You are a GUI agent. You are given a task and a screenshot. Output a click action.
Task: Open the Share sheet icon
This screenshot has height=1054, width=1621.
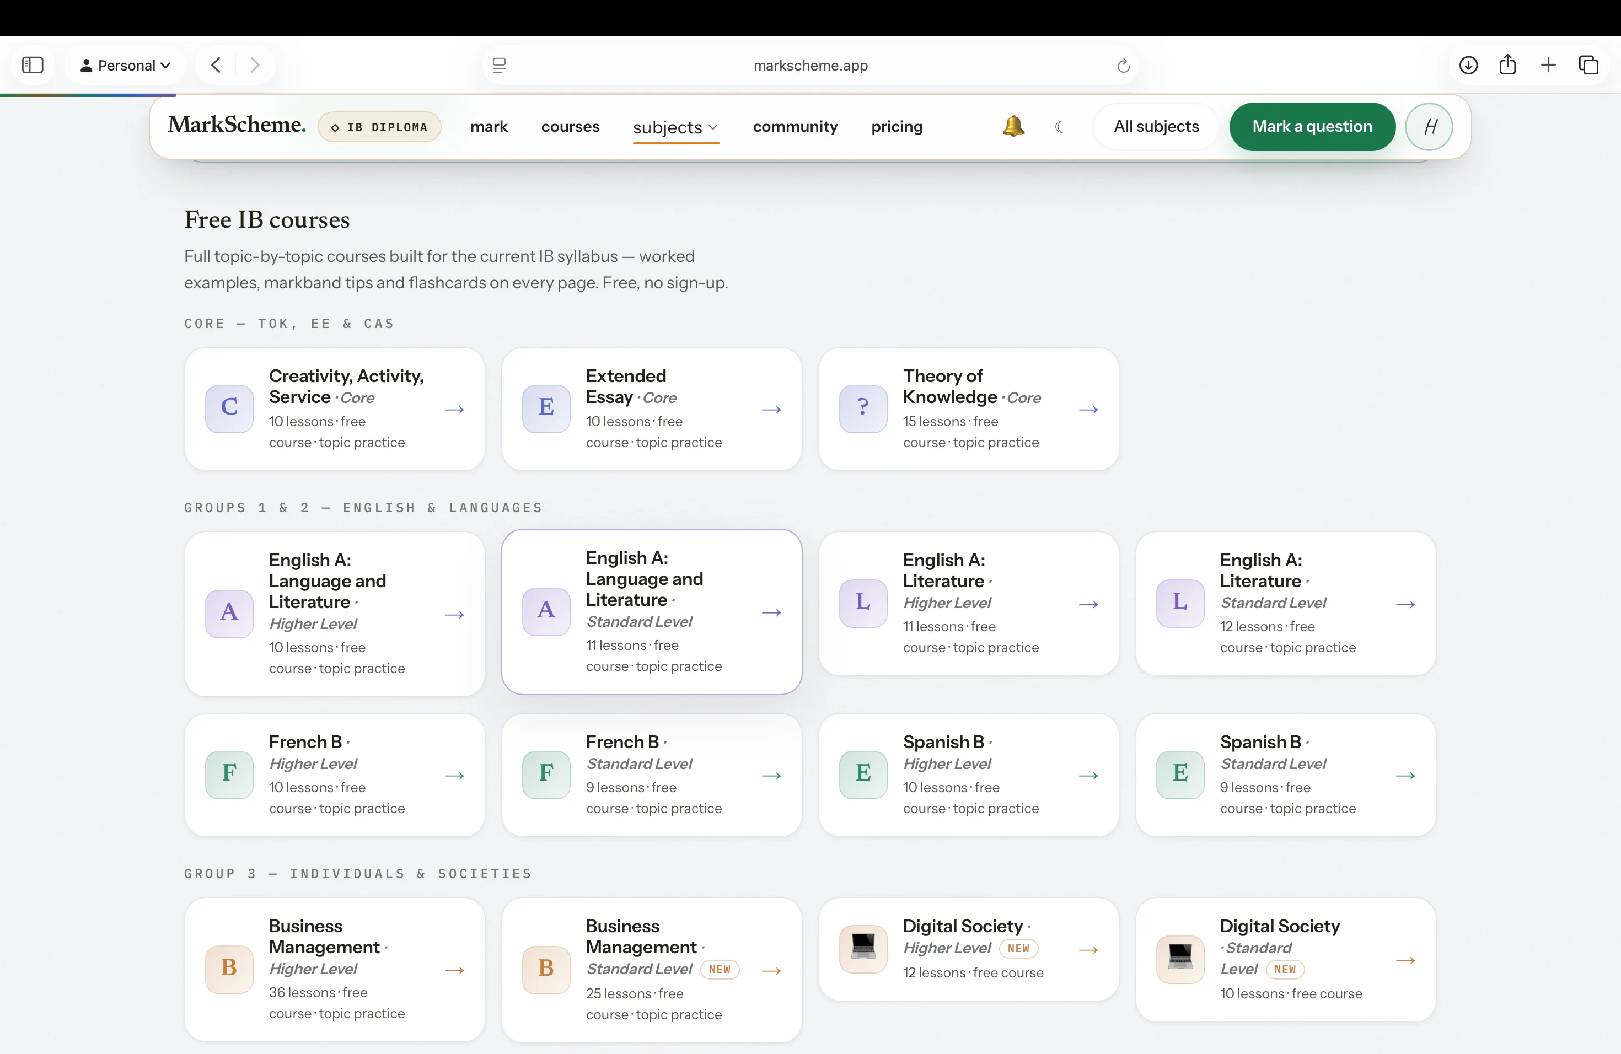click(1508, 64)
